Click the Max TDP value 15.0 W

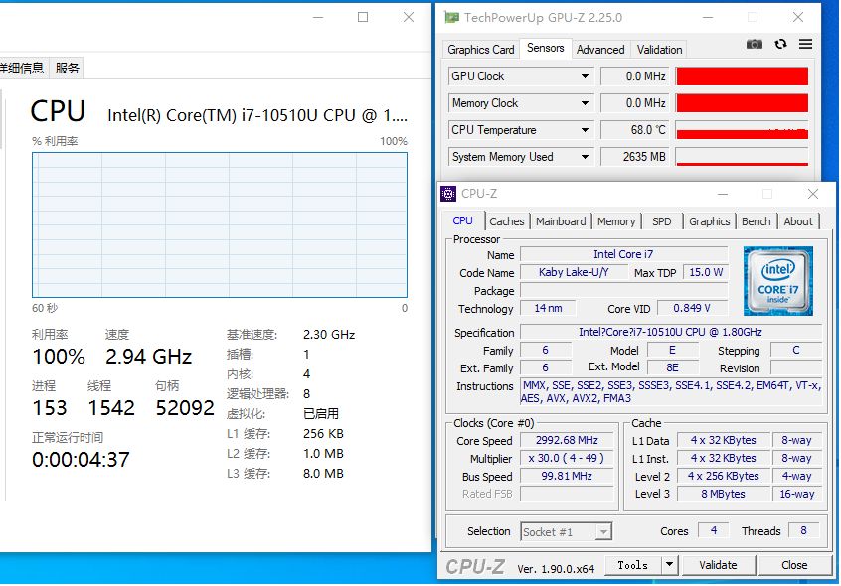706,272
